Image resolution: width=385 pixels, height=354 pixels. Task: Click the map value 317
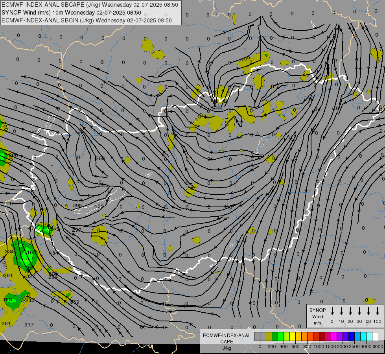click(29, 325)
